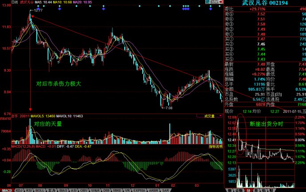This screenshot has width=306, height=192.
Task: Click the 买① price 7.47
Action: [x=261, y=39]
